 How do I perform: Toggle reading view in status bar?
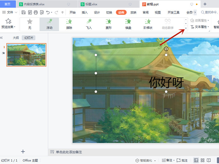(208, 160)
